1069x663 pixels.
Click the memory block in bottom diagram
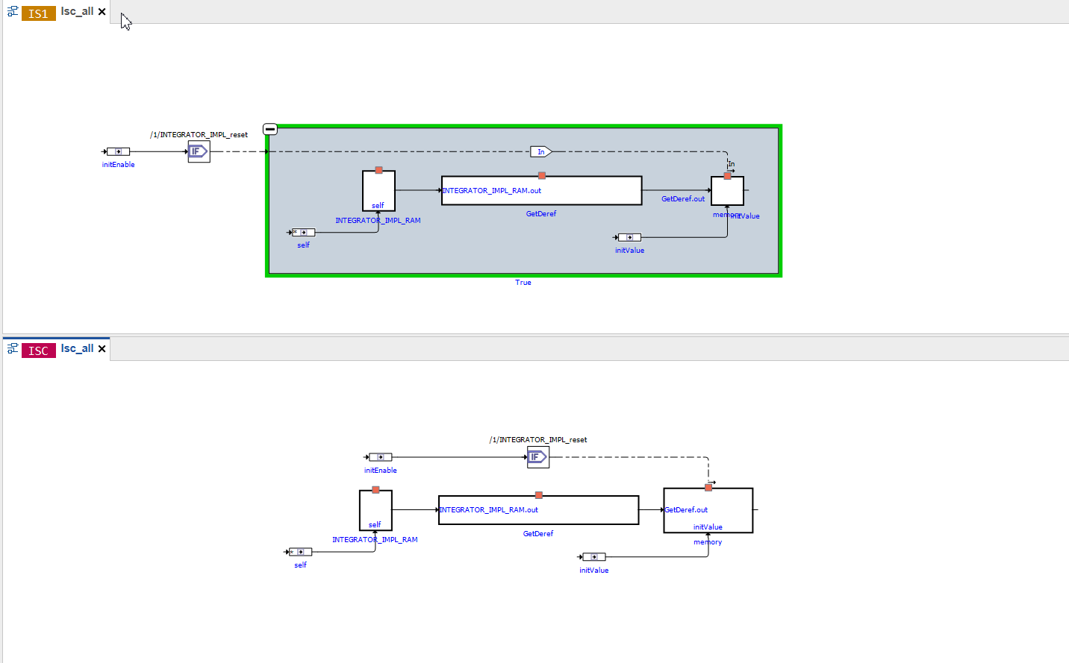tap(708, 511)
